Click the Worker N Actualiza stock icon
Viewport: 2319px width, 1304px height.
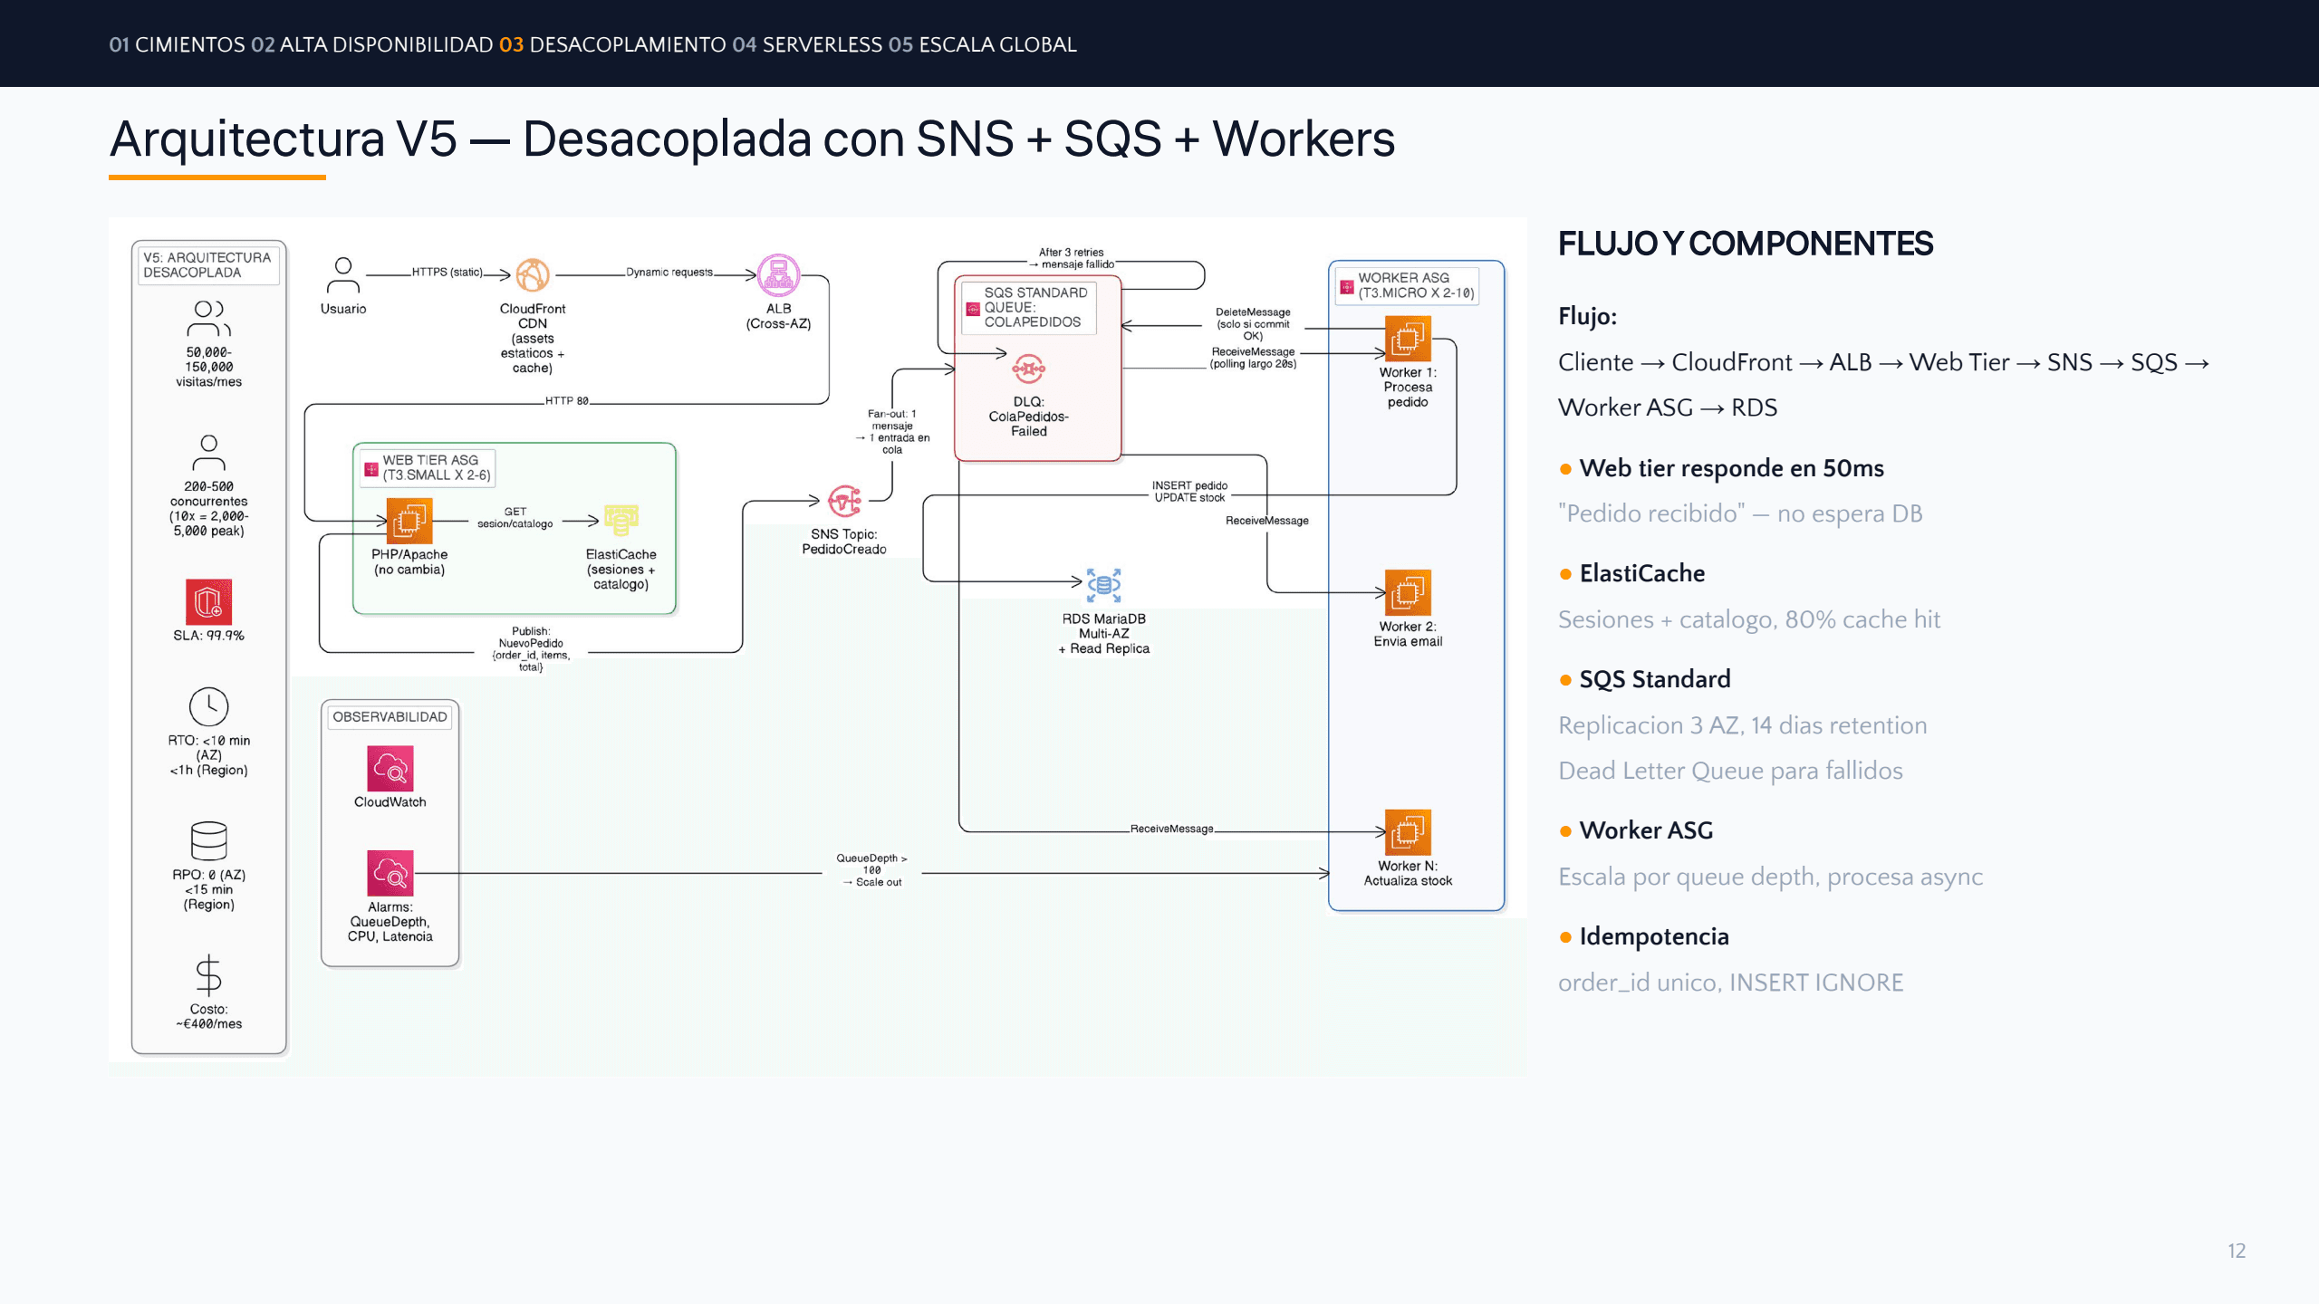pos(1408,831)
